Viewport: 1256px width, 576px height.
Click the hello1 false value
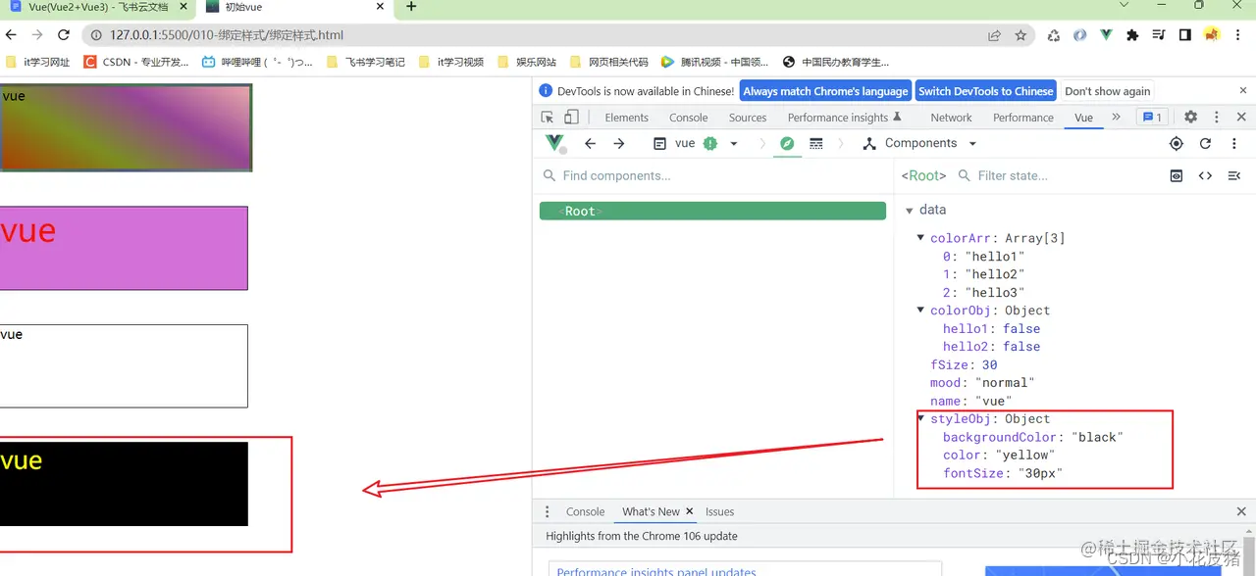tap(1021, 329)
